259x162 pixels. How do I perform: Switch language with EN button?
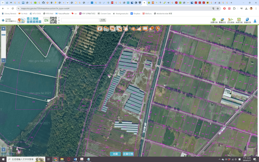pyautogui.click(x=46, y=21)
